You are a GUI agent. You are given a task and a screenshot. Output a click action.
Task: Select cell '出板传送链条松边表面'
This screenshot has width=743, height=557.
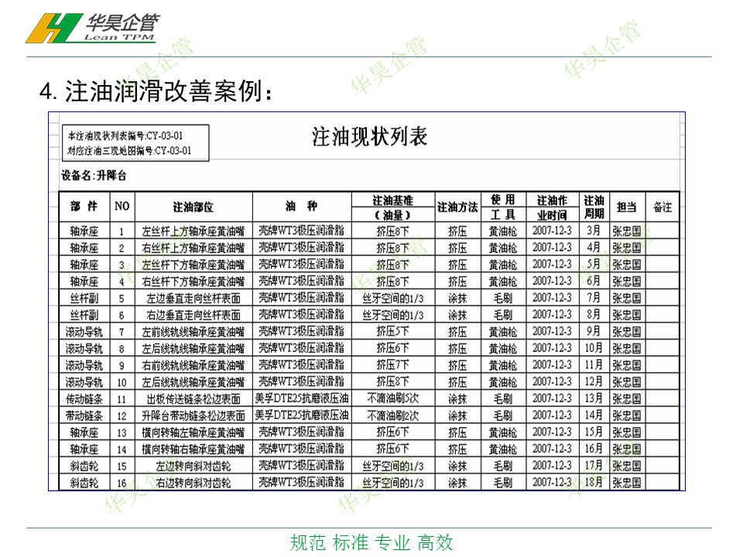coord(193,399)
